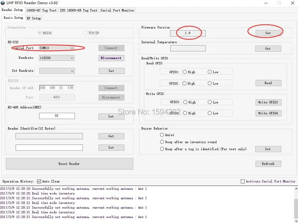The width and height of the screenshot is (298, 223).
Task: Choose Beep after an inventory round
Action: pos(162,142)
